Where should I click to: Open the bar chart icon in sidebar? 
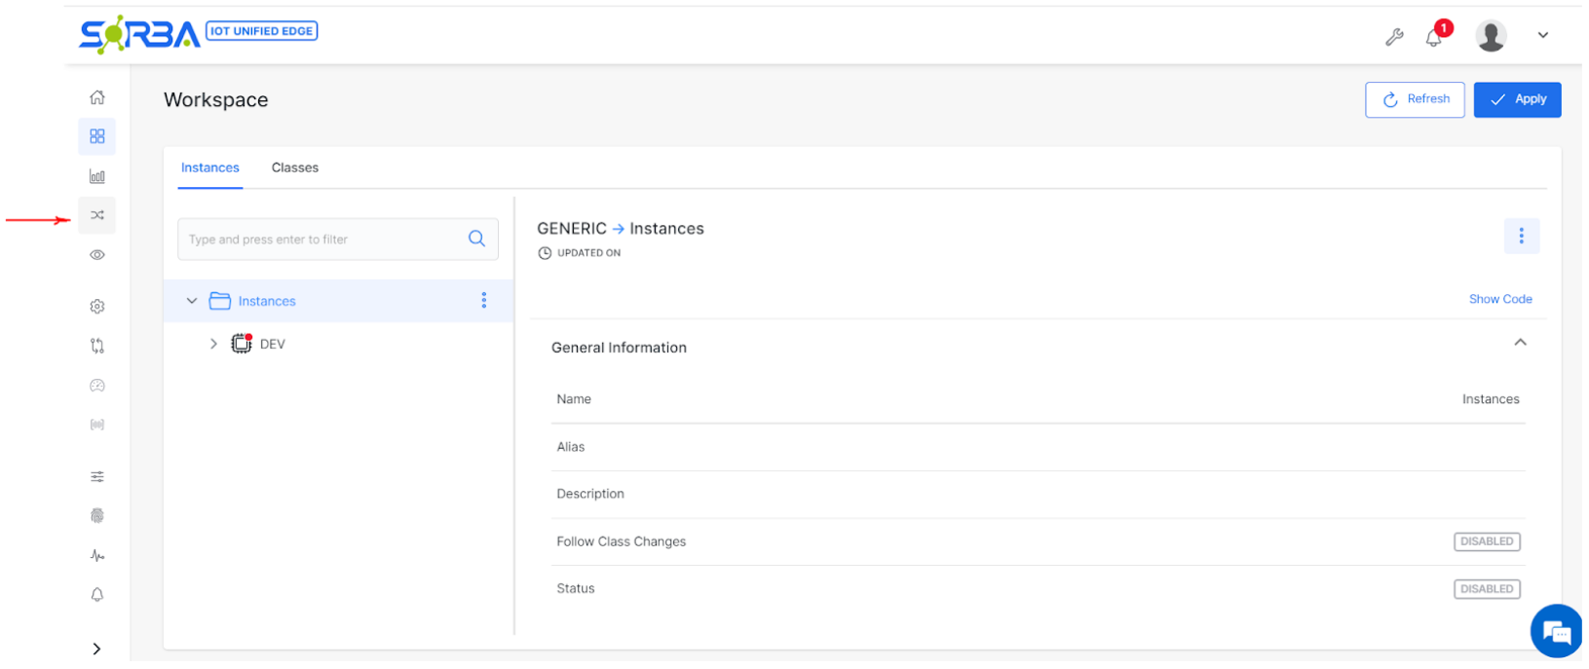pyautogui.click(x=97, y=176)
